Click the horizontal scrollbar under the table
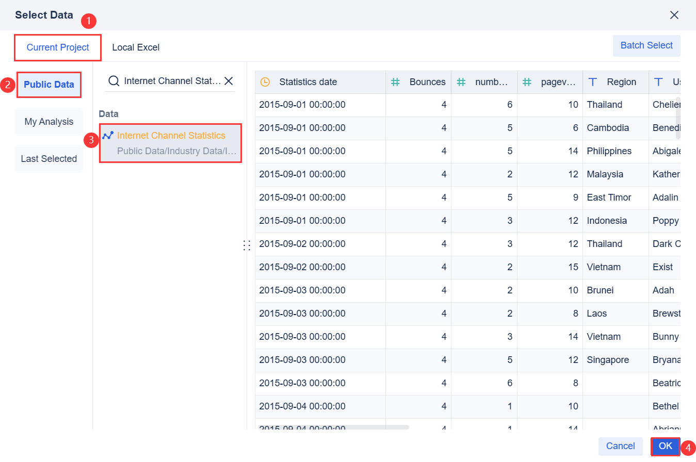Image resolution: width=696 pixels, height=462 pixels. (333, 427)
